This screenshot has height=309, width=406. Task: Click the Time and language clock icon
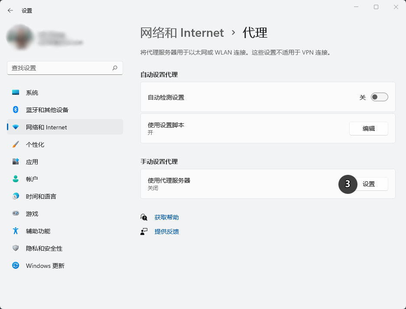point(15,196)
